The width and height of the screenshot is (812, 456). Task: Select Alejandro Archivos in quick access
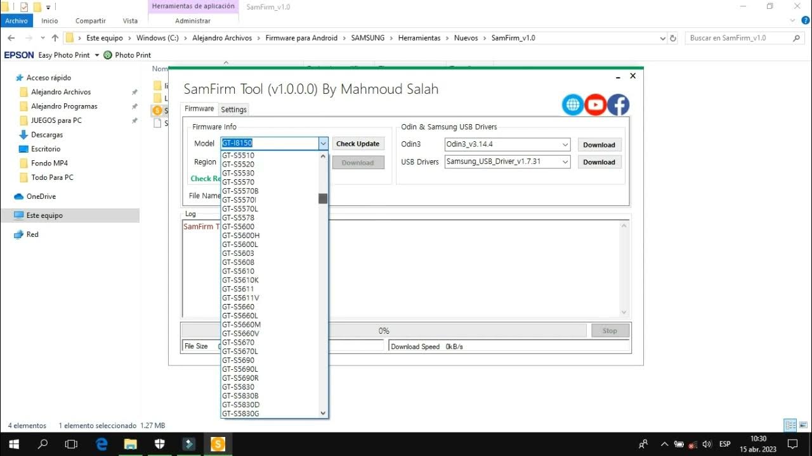point(61,92)
